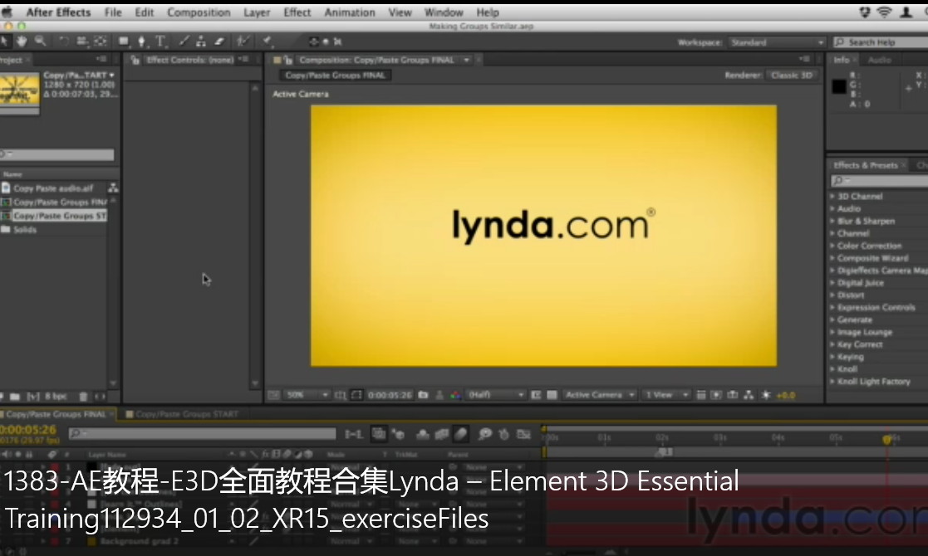Toggle hide shy layers in timeline
This screenshot has height=556, width=928.
(423, 434)
